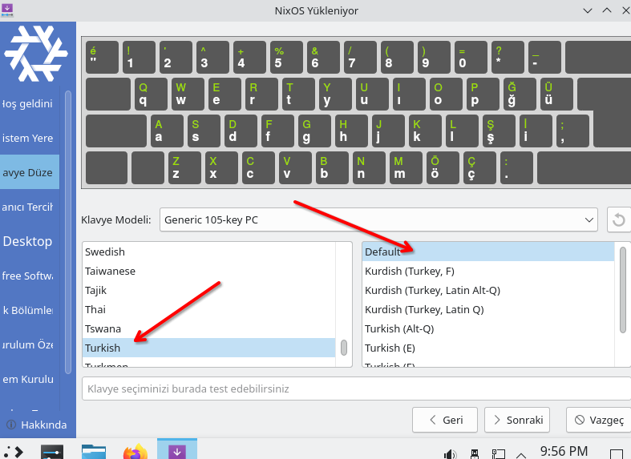Image resolution: width=631 pixels, height=459 pixels.
Task: Click the variant list scrollbar
Action: click(x=623, y=288)
